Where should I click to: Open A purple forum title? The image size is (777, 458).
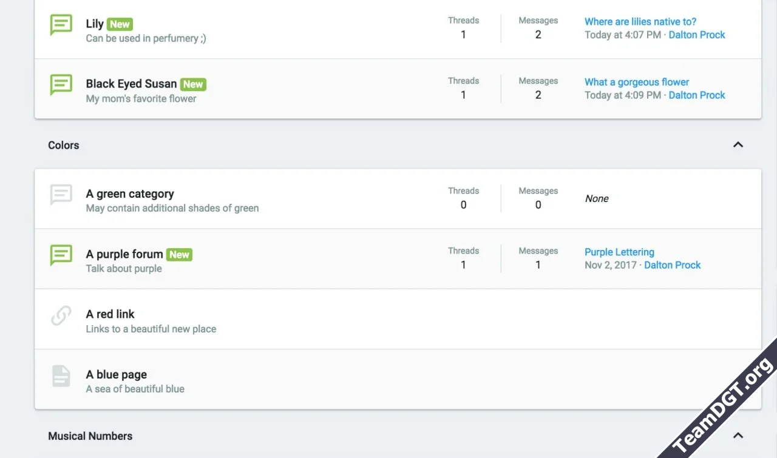tap(124, 254)
